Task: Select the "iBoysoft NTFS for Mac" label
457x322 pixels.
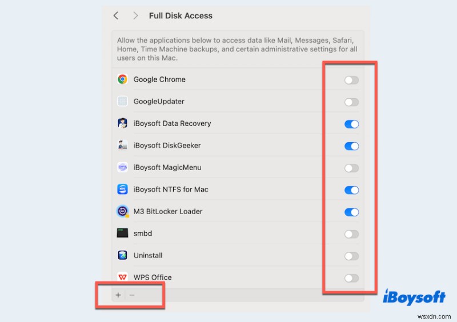Action: click(x=171, y=190)
